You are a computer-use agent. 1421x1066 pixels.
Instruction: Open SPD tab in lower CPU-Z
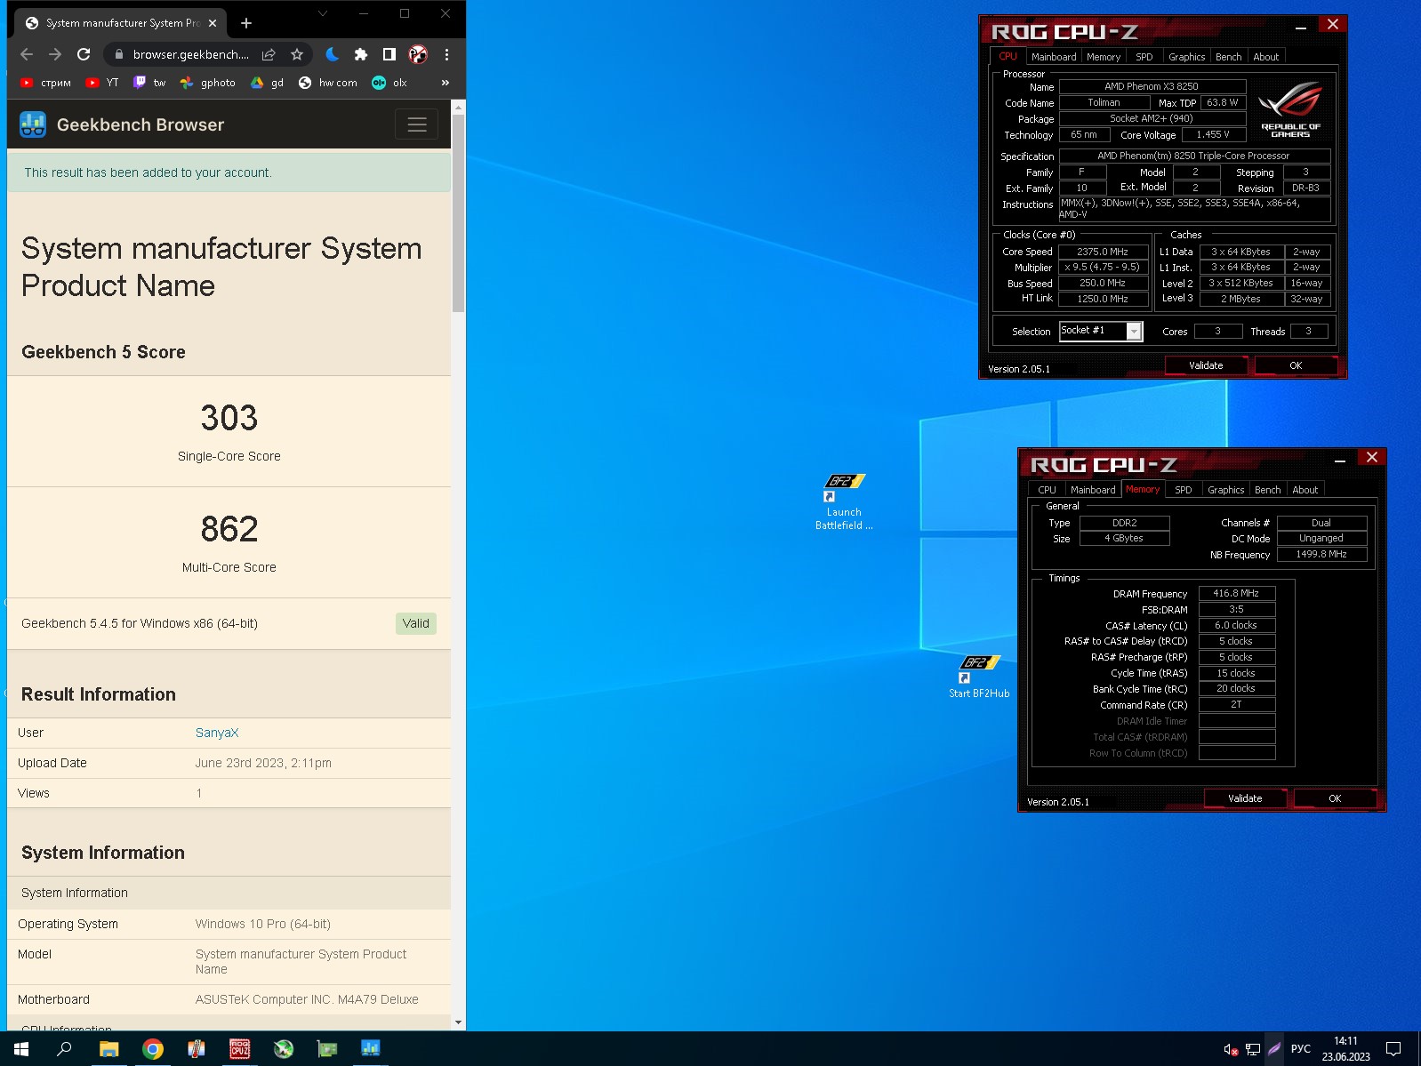coord(1184,490)
